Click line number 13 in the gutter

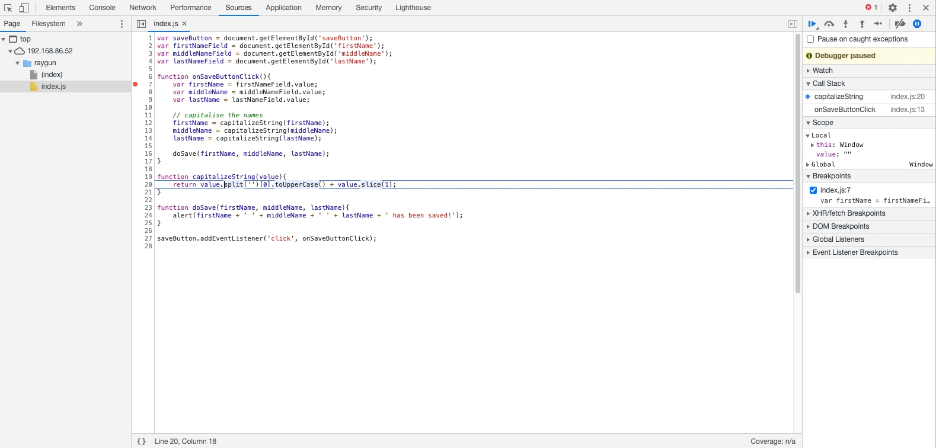148,130
